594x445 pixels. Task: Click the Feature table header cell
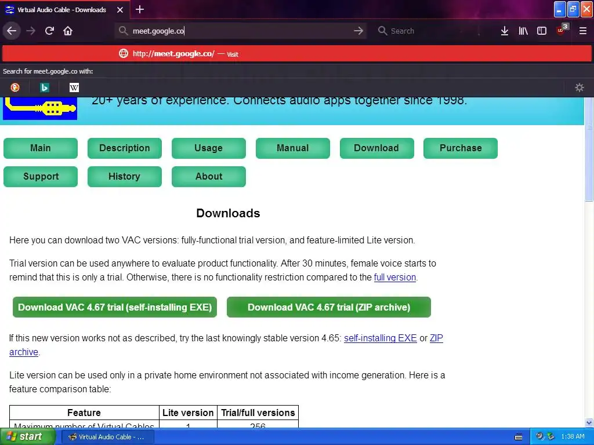click(x=84, y=413)
